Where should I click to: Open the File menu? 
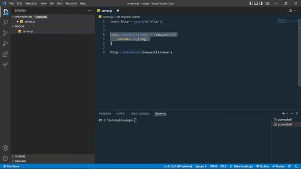coord(11,3)
